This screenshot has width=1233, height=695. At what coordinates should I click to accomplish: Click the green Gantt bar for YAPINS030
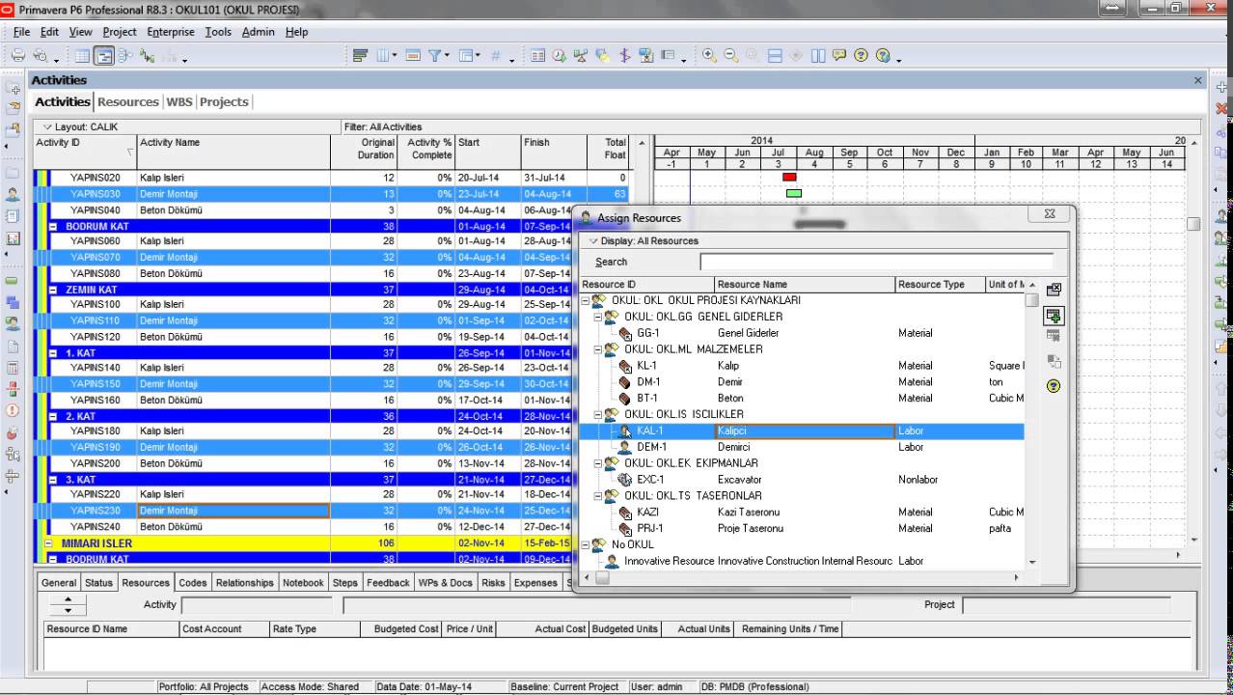click(x=793, y=193)
